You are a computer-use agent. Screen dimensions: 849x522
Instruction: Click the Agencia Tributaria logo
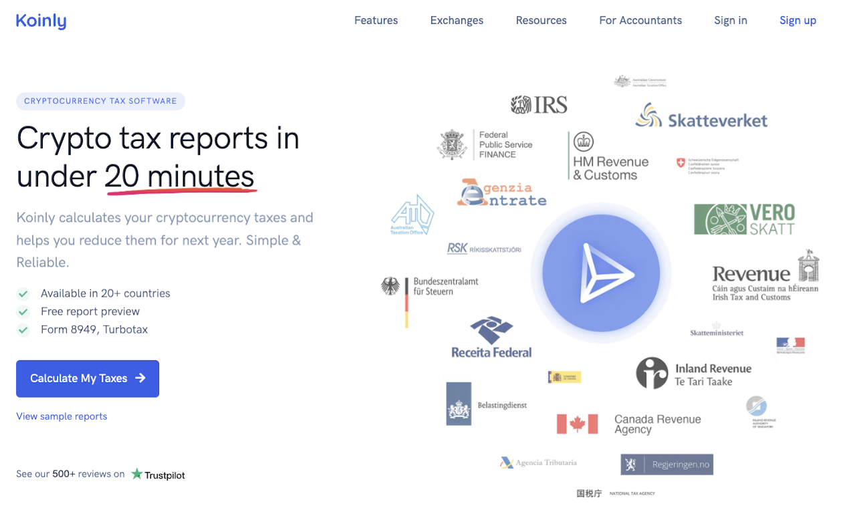[538, 463]
